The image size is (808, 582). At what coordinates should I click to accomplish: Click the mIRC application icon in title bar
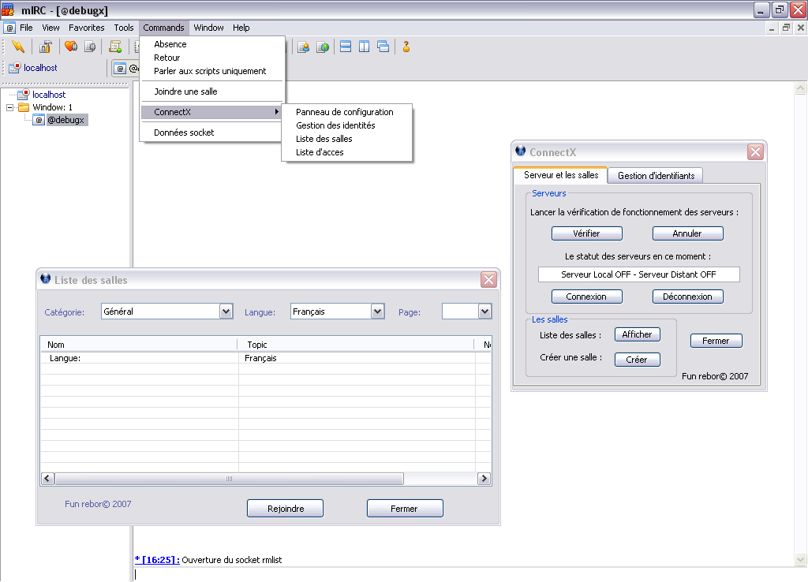click(8, 9)
